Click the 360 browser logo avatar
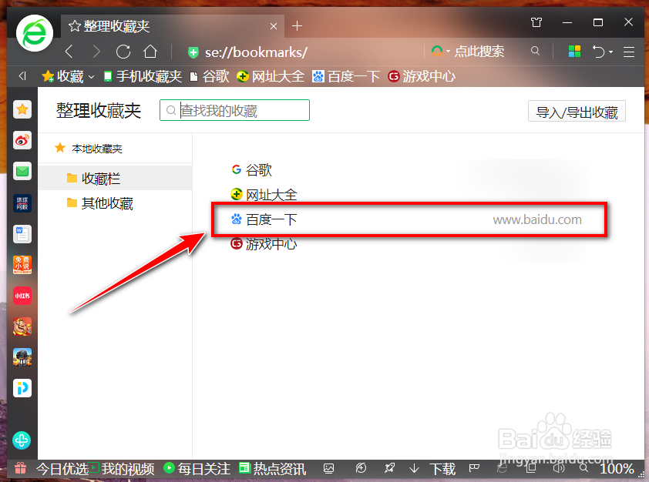 coord(35,33)
